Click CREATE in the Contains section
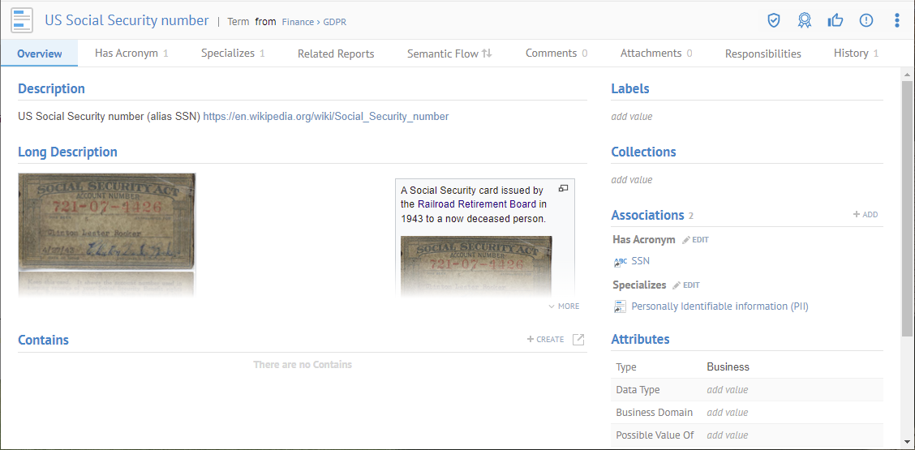This screenshot has height=450, width=915. point(545,340)
